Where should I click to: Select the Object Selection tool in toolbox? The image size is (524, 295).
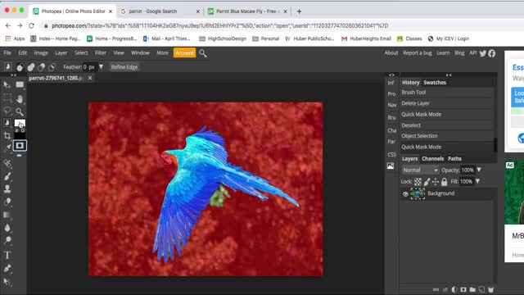(x=7, y=123)
